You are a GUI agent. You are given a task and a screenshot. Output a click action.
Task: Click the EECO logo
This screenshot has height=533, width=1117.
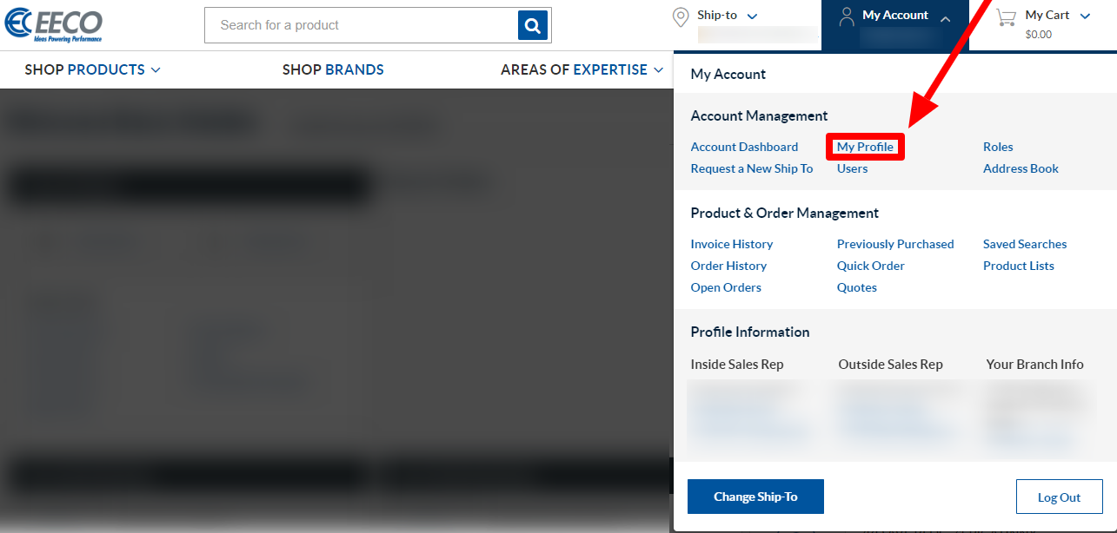54,25
